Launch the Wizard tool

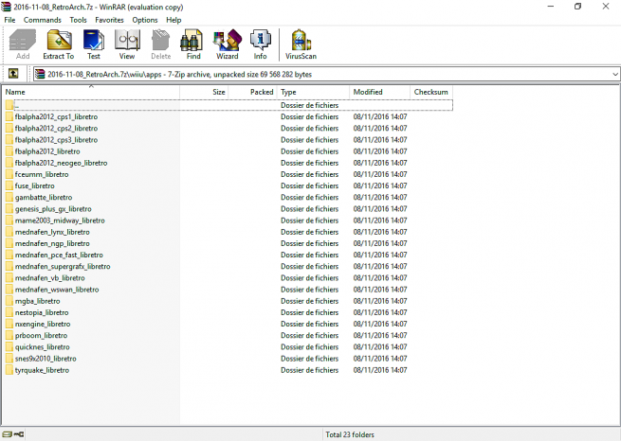(x=228, y=44)
